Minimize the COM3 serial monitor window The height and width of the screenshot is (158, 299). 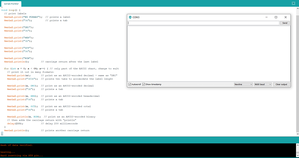(266, 17)
